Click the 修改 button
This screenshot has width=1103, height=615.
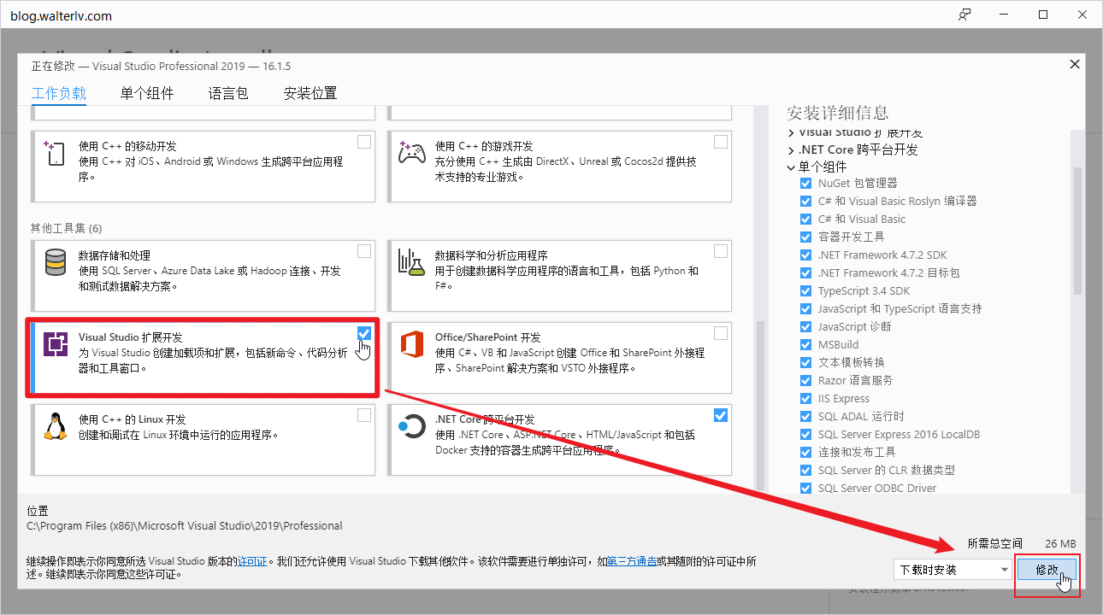click(x=1047, y=570)
